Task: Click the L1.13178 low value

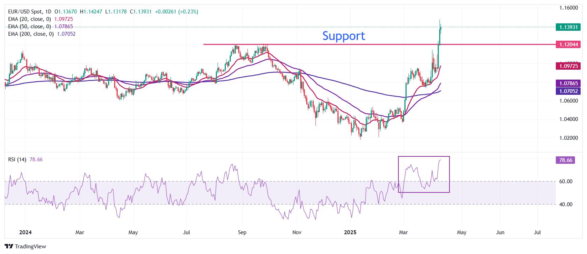Action: point(116,12)
